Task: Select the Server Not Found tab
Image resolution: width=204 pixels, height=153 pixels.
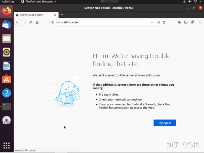Action: pos(36,15)
